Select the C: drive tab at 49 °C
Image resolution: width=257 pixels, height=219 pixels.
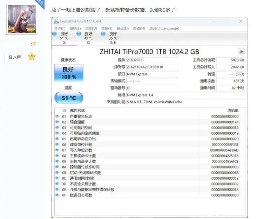[x=88, y=38]
